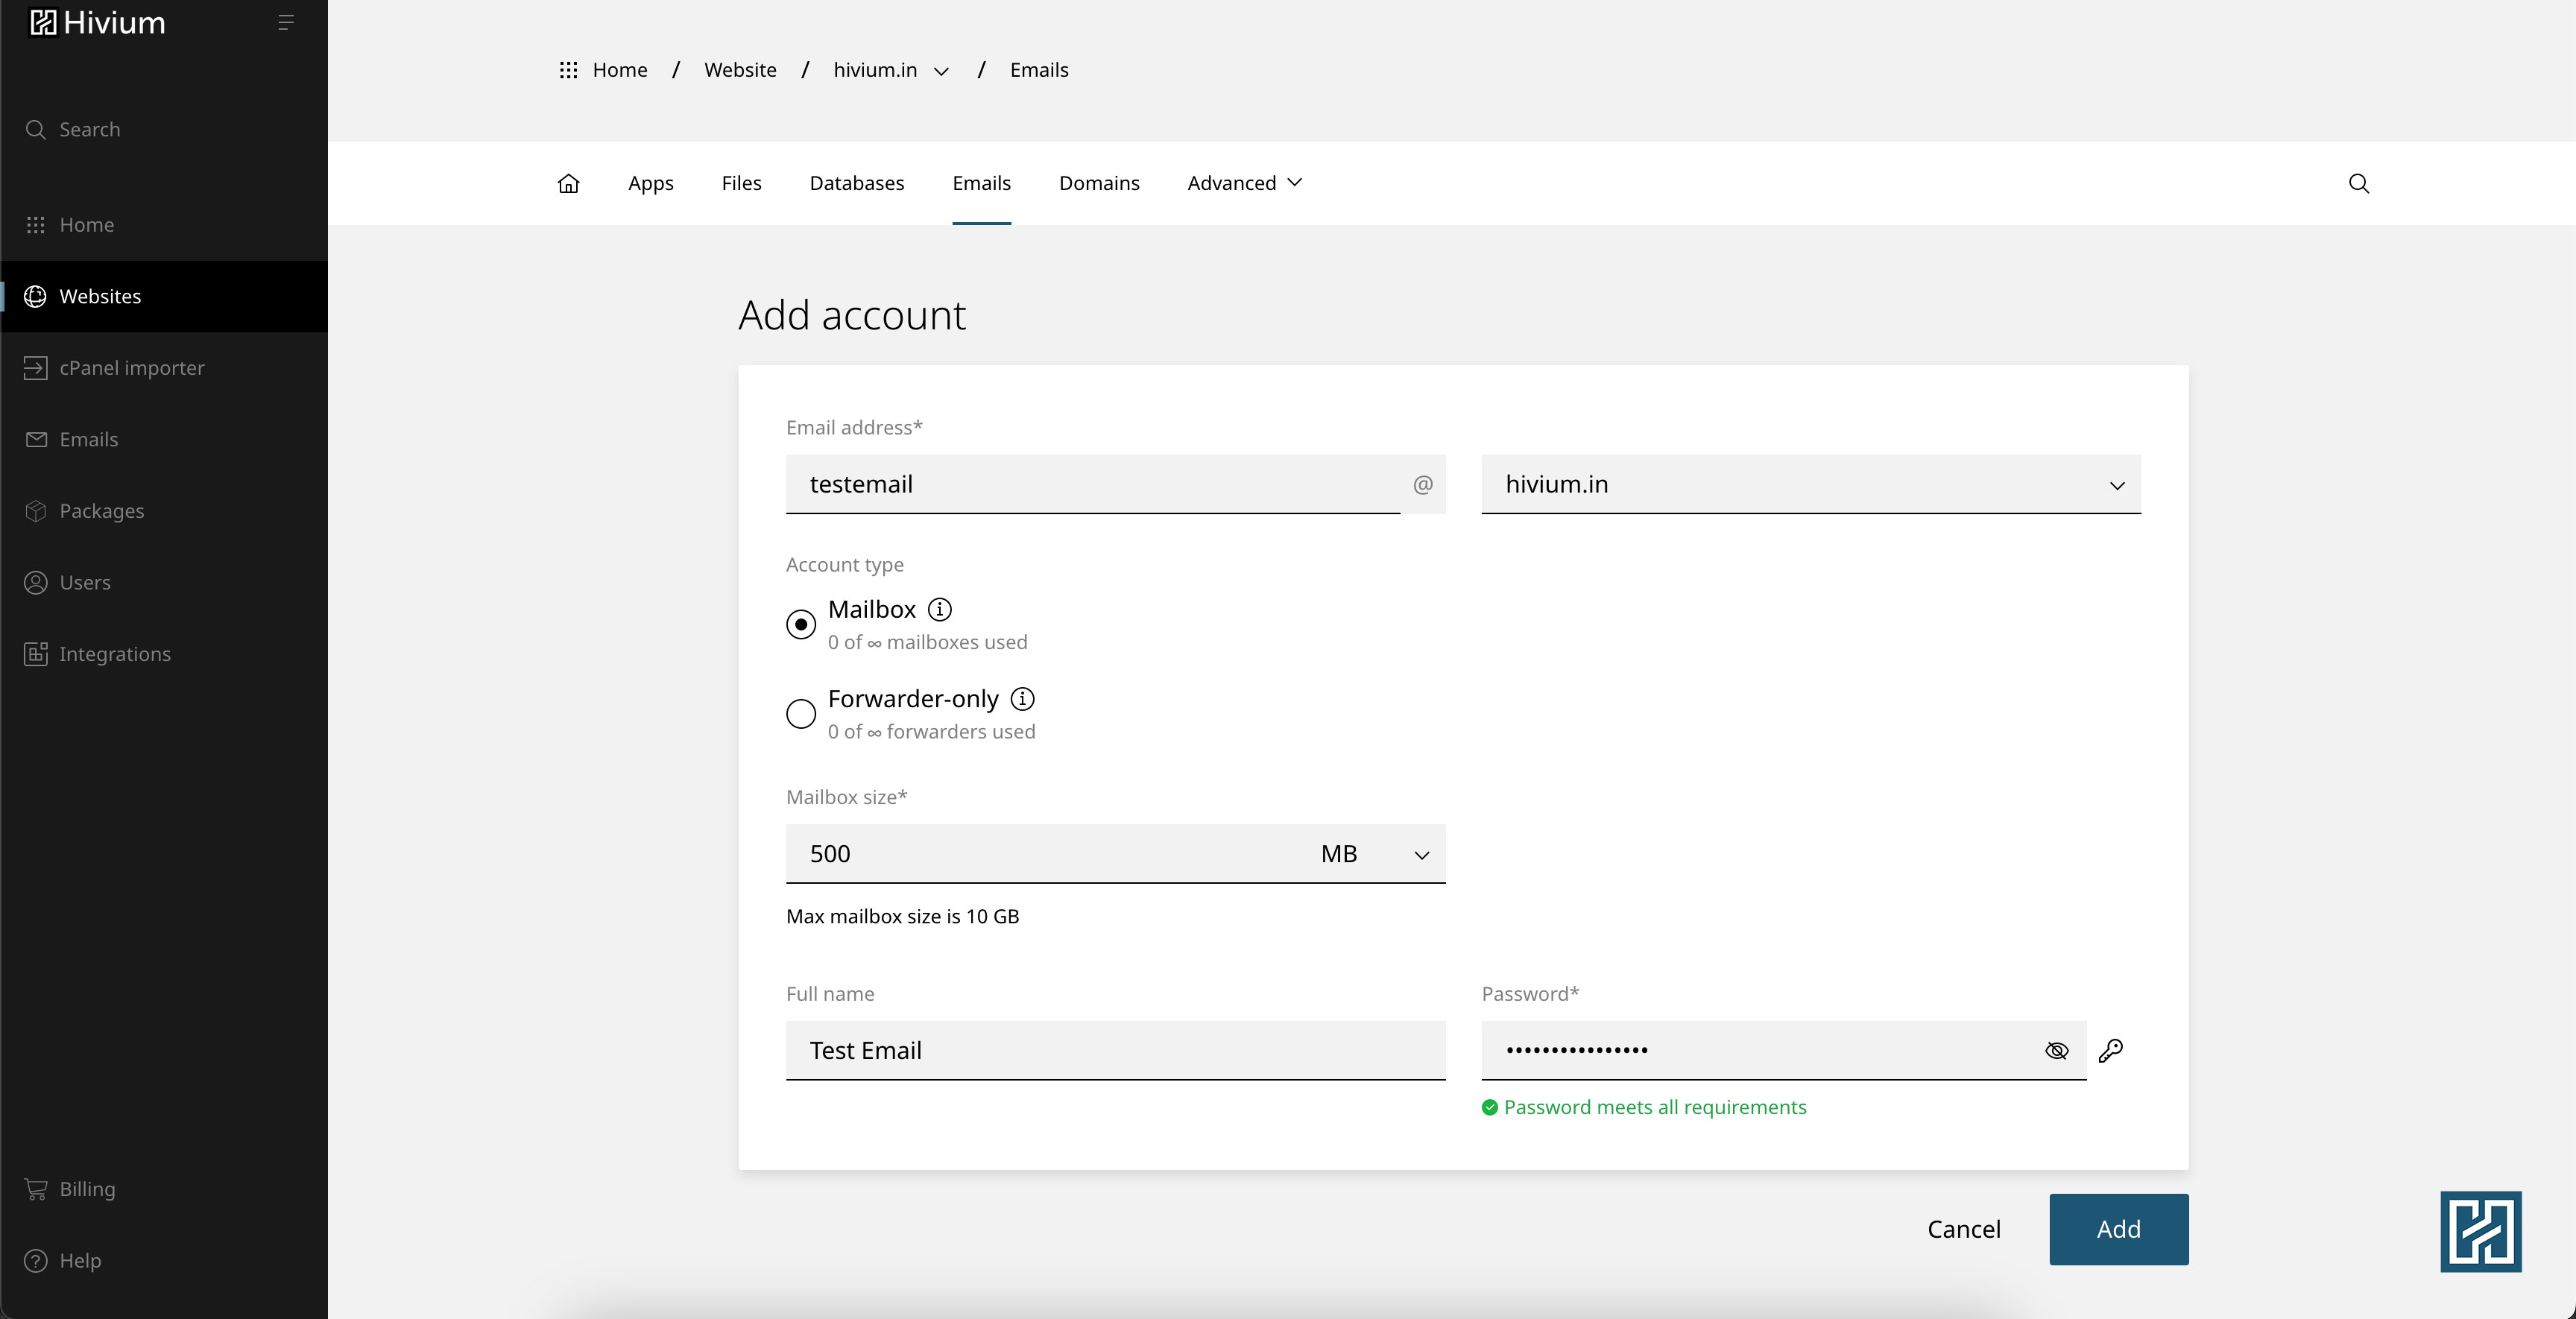Click the Cancel button
2576x1319 pixels.
tap(1963, 1229)
